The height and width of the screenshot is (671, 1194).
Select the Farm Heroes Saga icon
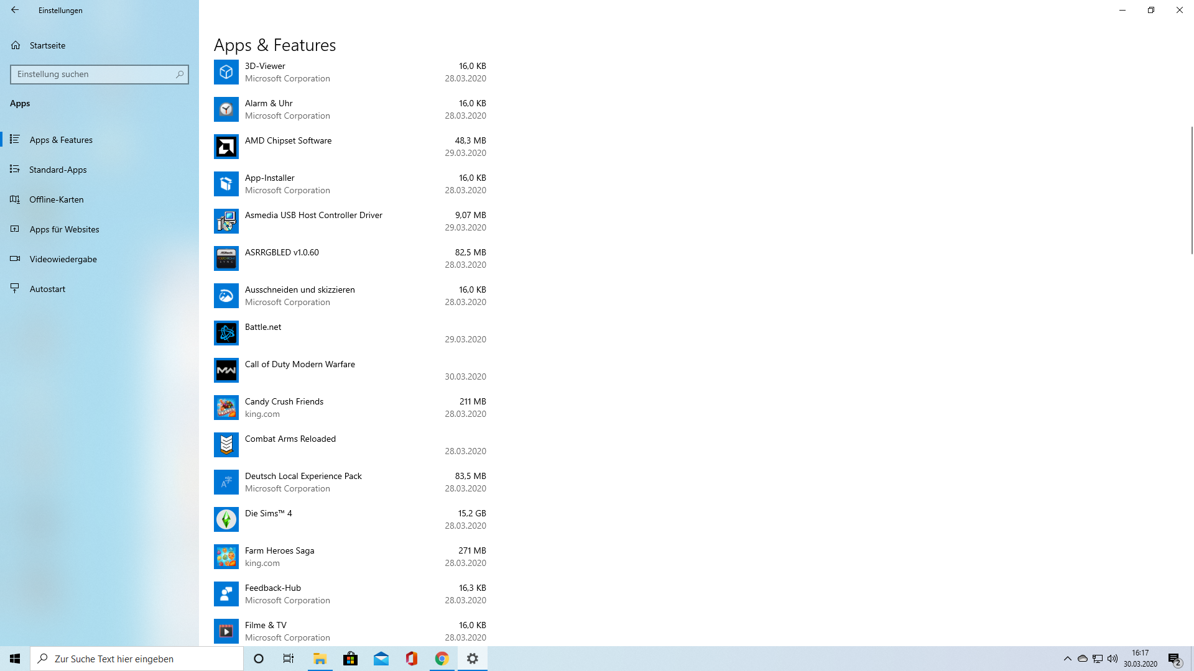click(226, 557)
